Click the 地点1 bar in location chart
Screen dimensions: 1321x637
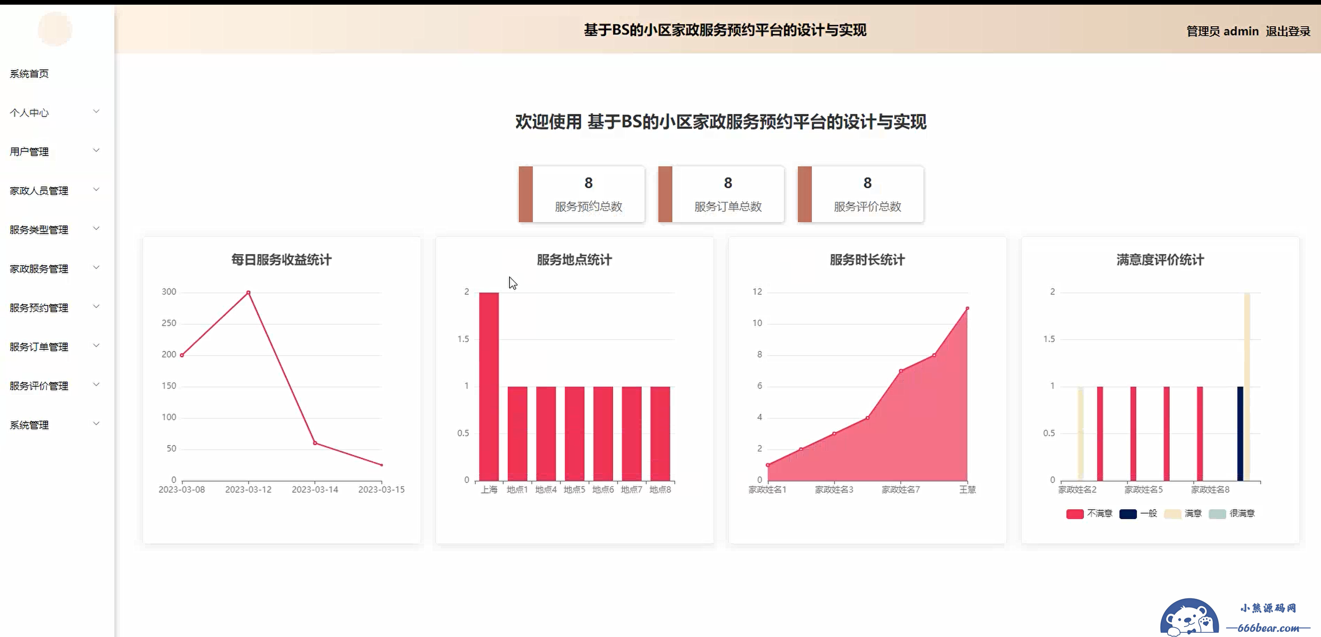[517, 434]
